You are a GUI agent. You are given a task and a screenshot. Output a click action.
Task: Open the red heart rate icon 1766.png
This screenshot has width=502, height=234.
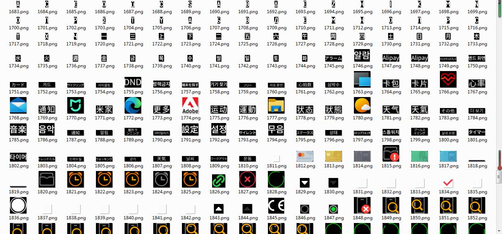click(448, 79)
